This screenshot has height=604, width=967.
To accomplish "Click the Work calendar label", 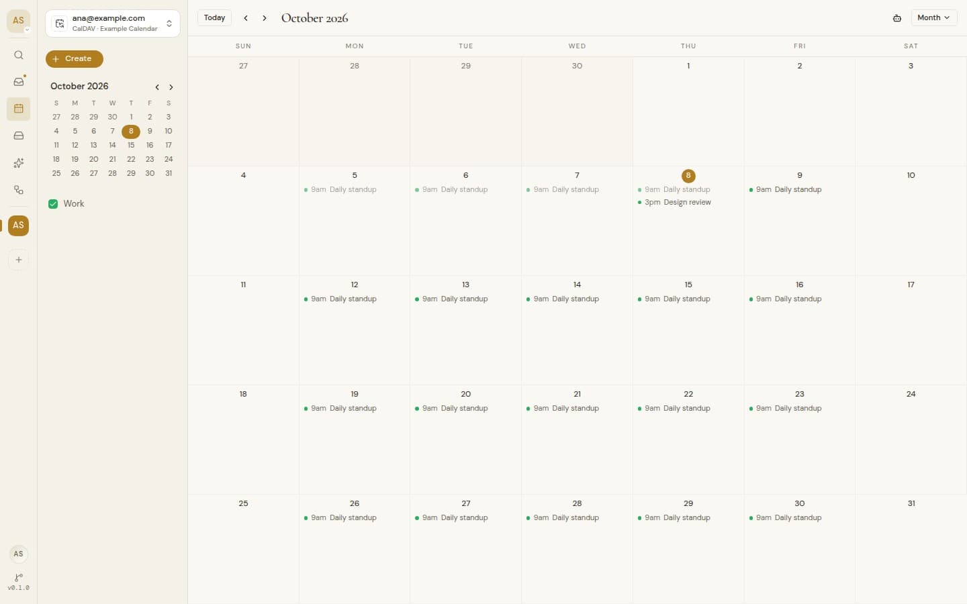I will click(74, 204).
